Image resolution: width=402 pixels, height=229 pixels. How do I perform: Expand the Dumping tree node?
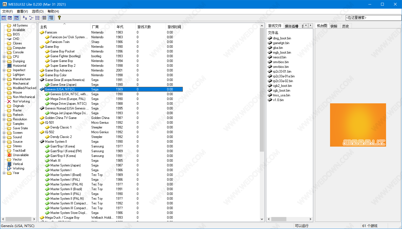point(4,61)
